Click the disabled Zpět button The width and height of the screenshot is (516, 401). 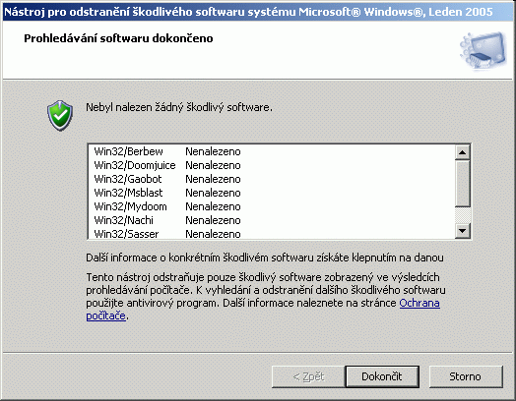(308, 376)
